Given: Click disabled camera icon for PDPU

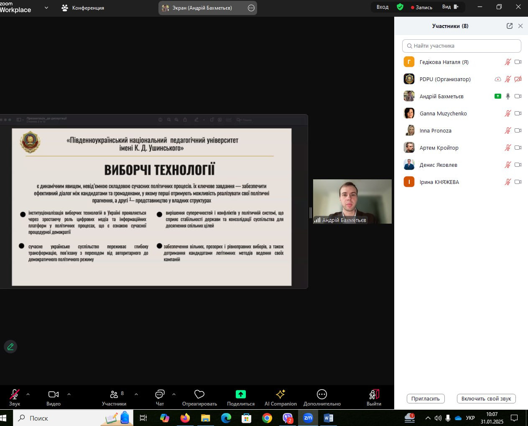Looking at the screenshot, I should click(x=518, y=79).
